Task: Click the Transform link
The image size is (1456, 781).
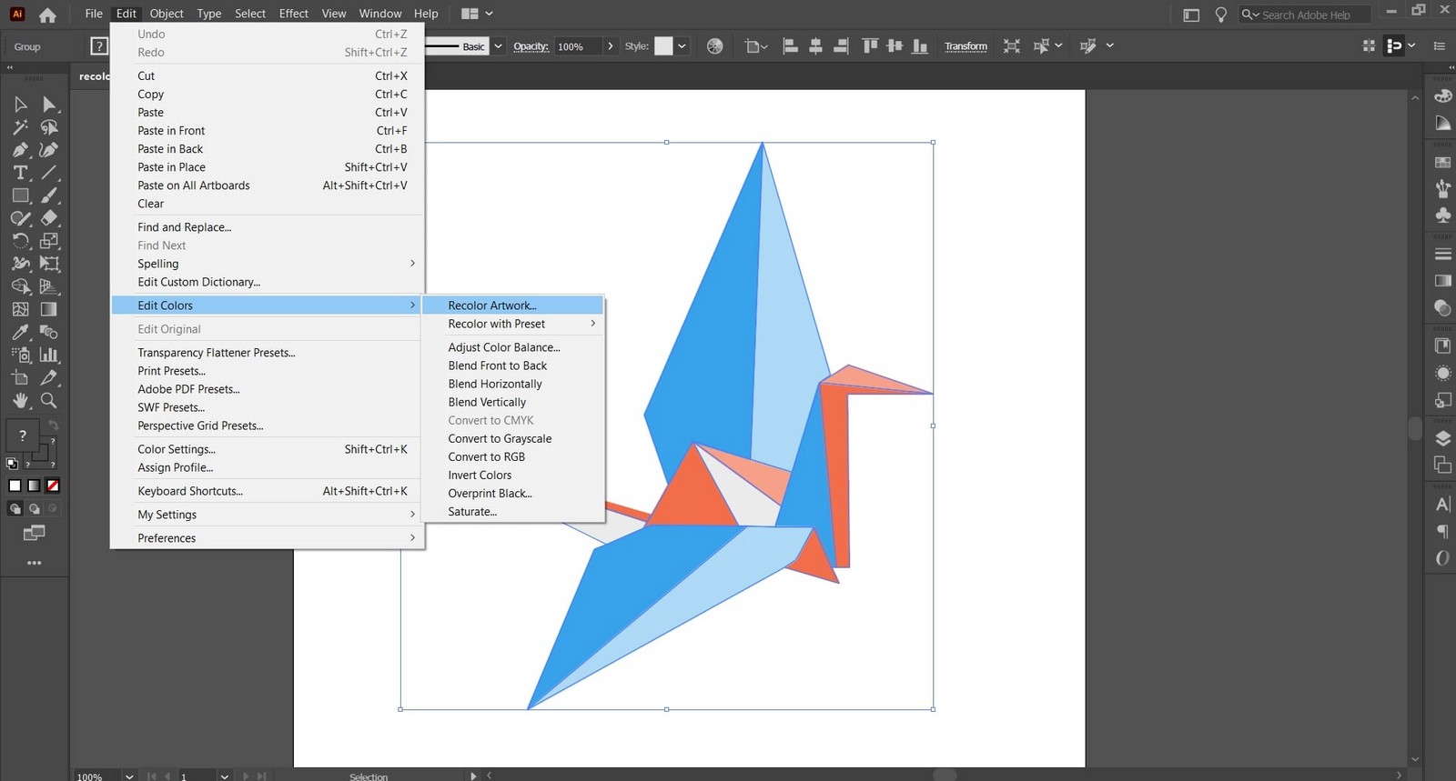Action: pos(966,46)
